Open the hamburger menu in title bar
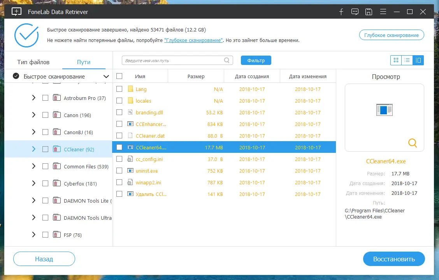Screen dimensions: 439x280 click(383, 12)
